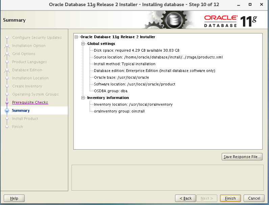Click the database gear graphic in header
Image resolution: width=269 pixels, height=205 pixels.
click(x=174, y=20)
